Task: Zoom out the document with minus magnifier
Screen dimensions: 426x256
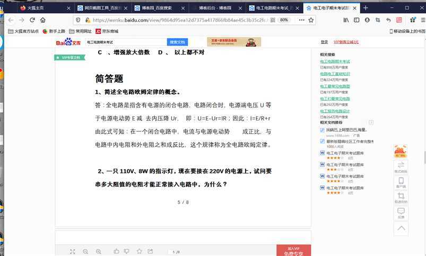Action: (85, 251)
